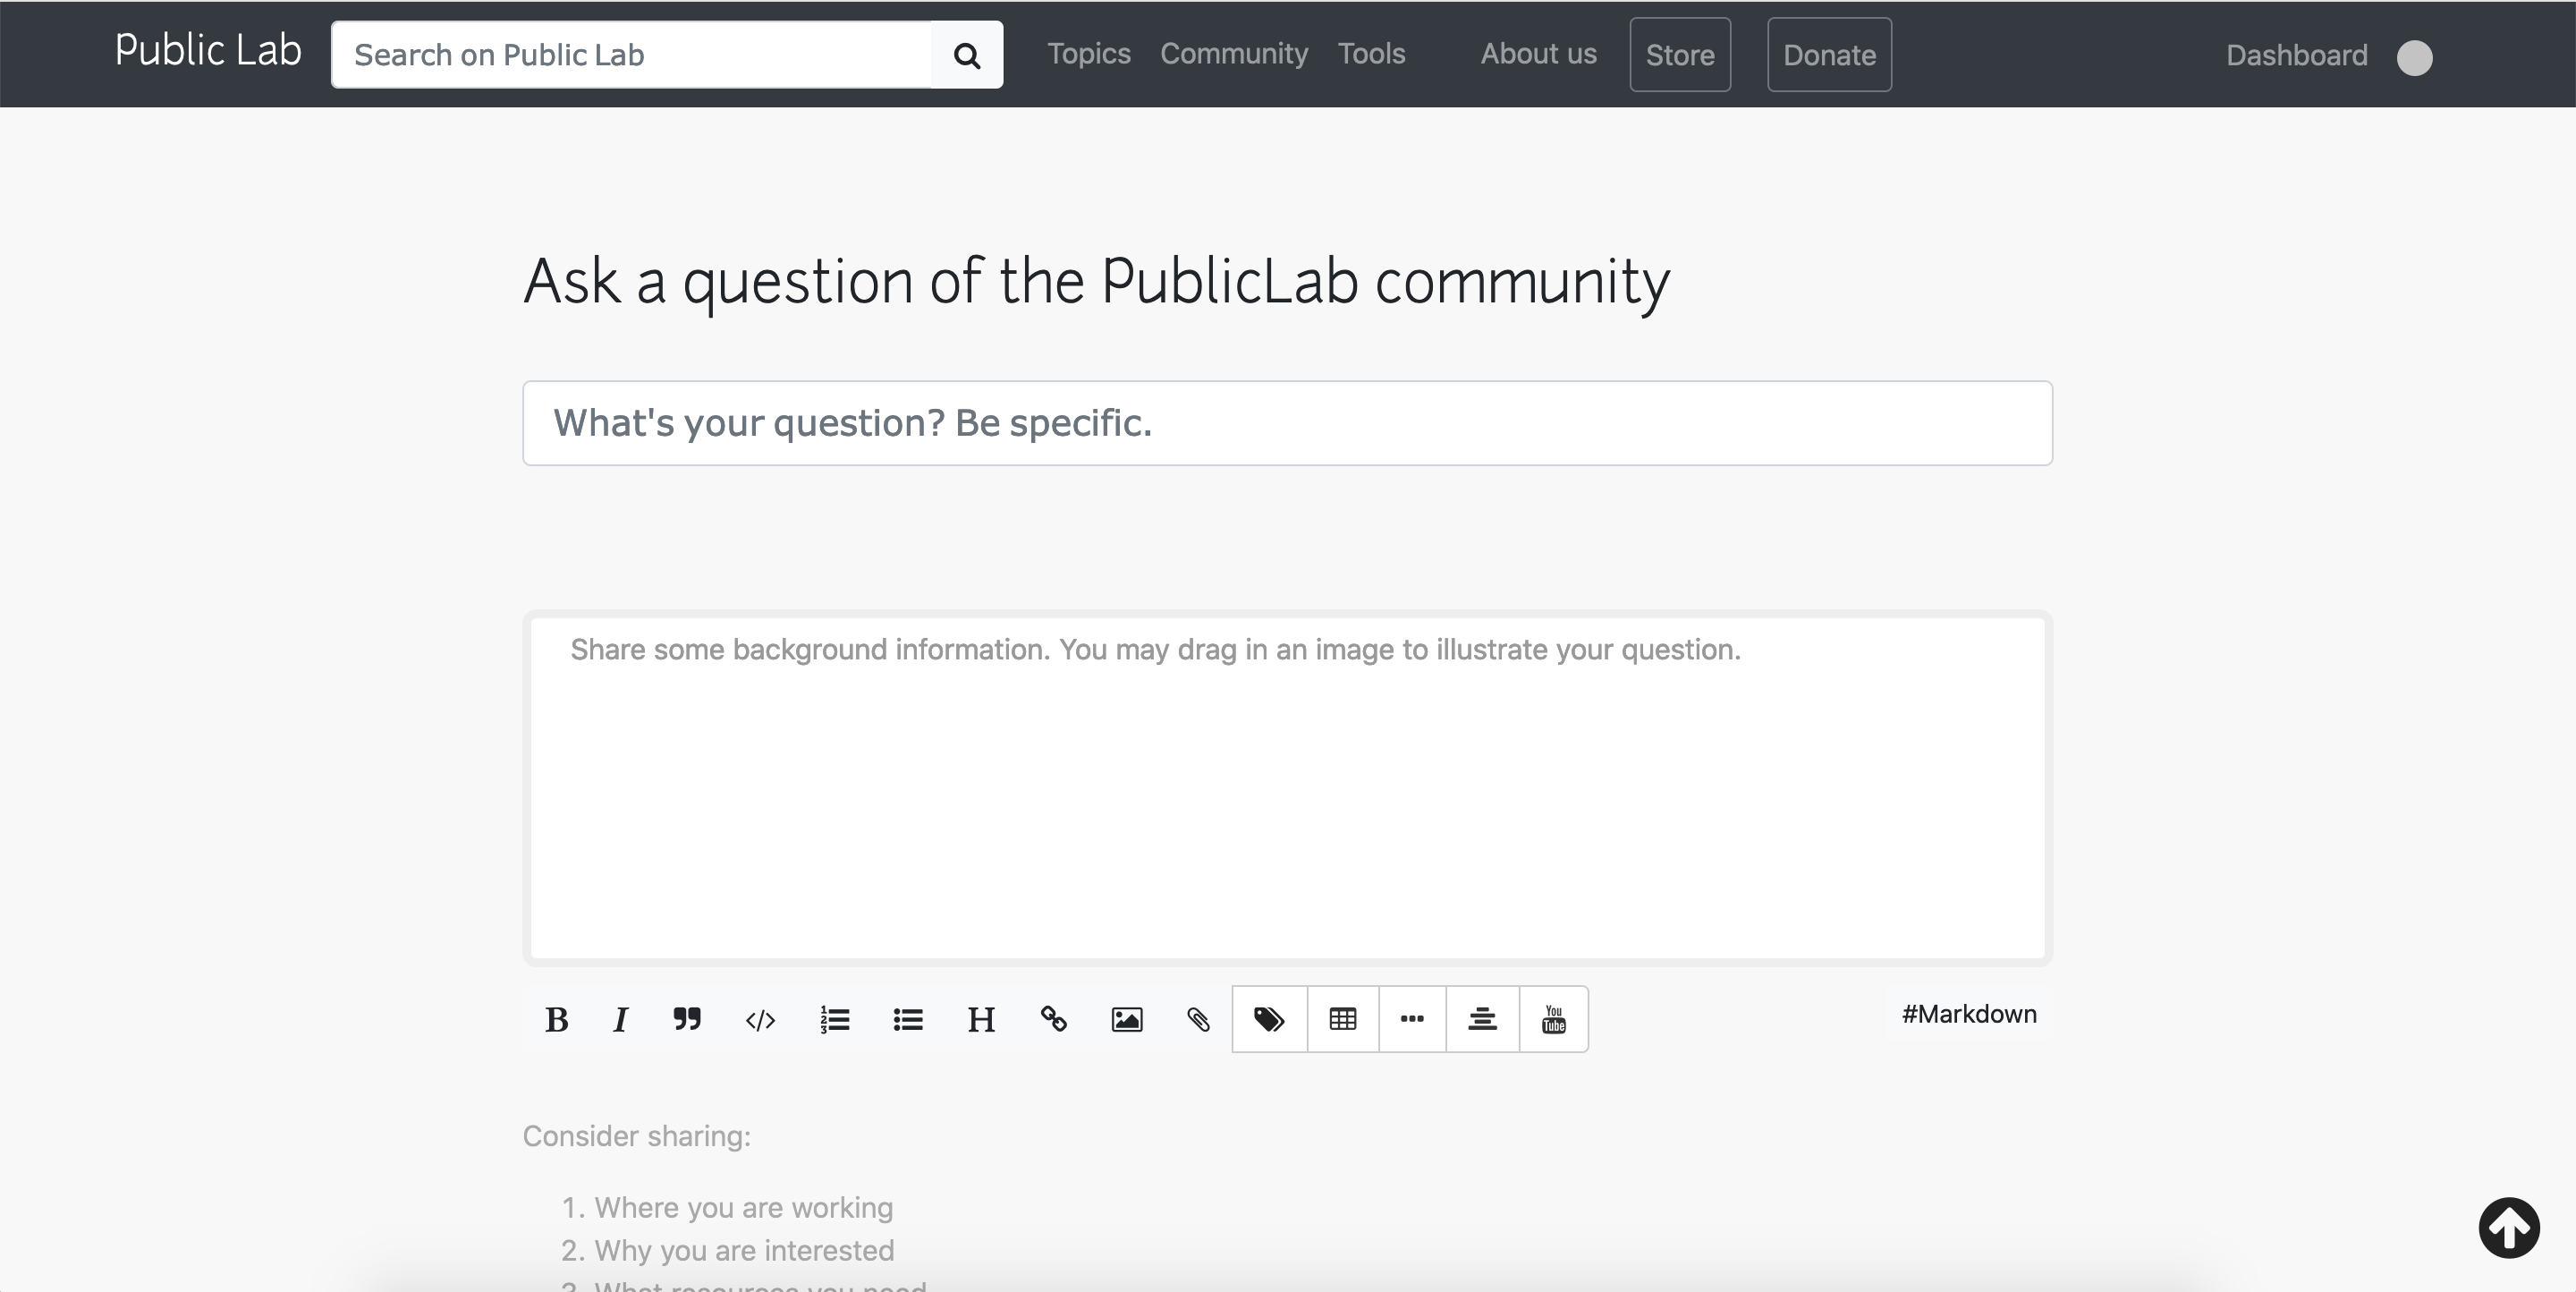This screenshot has height=1292, width=2576.
Task: Insert a table into the editor
Action: (x=1343, y=1019)
